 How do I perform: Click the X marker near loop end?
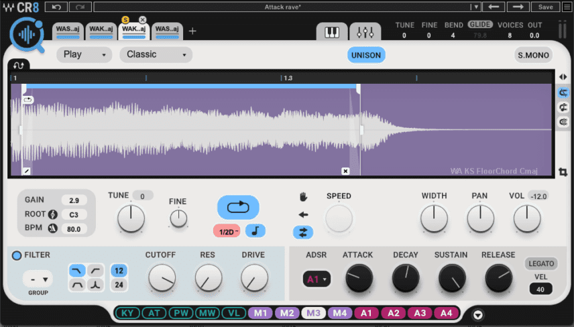(x=345, y=171)
